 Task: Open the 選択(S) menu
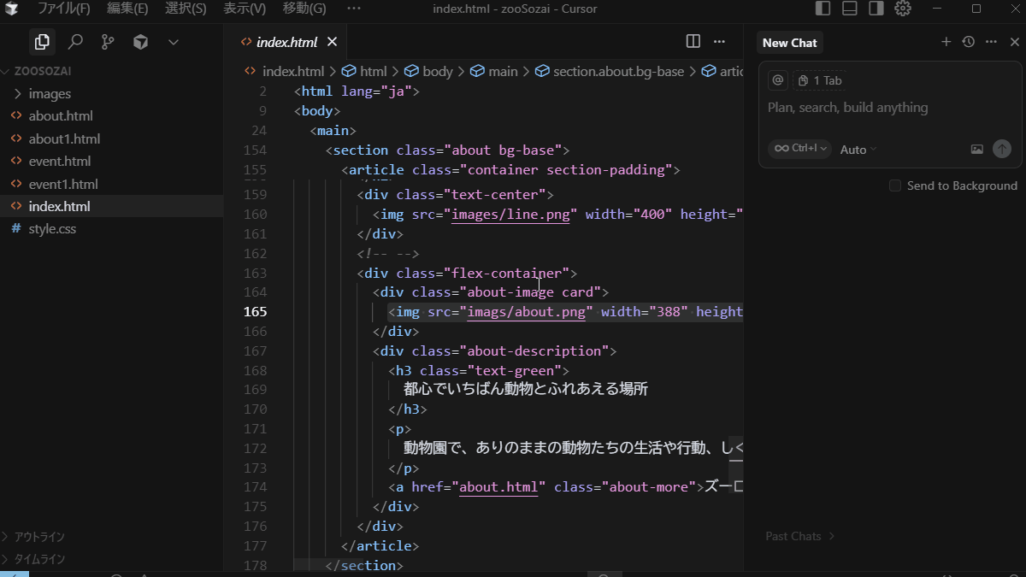click(x=186, y=9)
